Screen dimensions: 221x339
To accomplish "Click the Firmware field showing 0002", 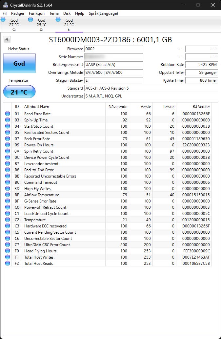I will click(114, 49).
